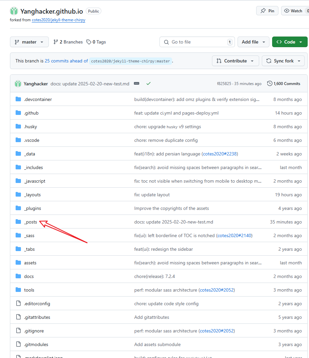Click the _plugins folder icon
Viewport: 309px width, 358px height.
[x=18, y=208]
